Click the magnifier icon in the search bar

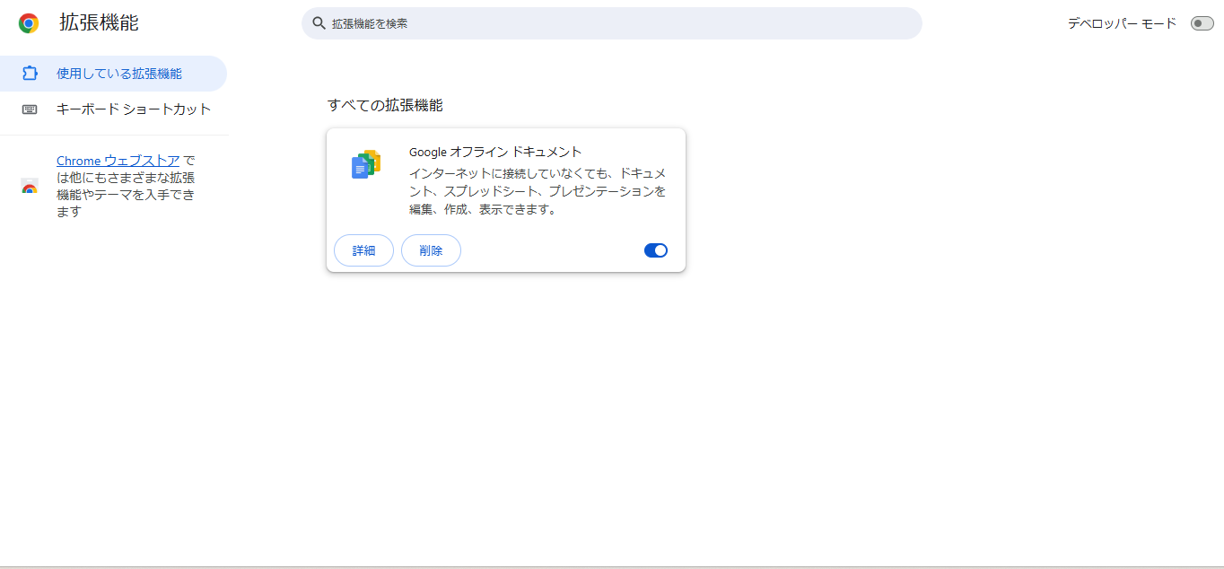click(x=319, y=23)
